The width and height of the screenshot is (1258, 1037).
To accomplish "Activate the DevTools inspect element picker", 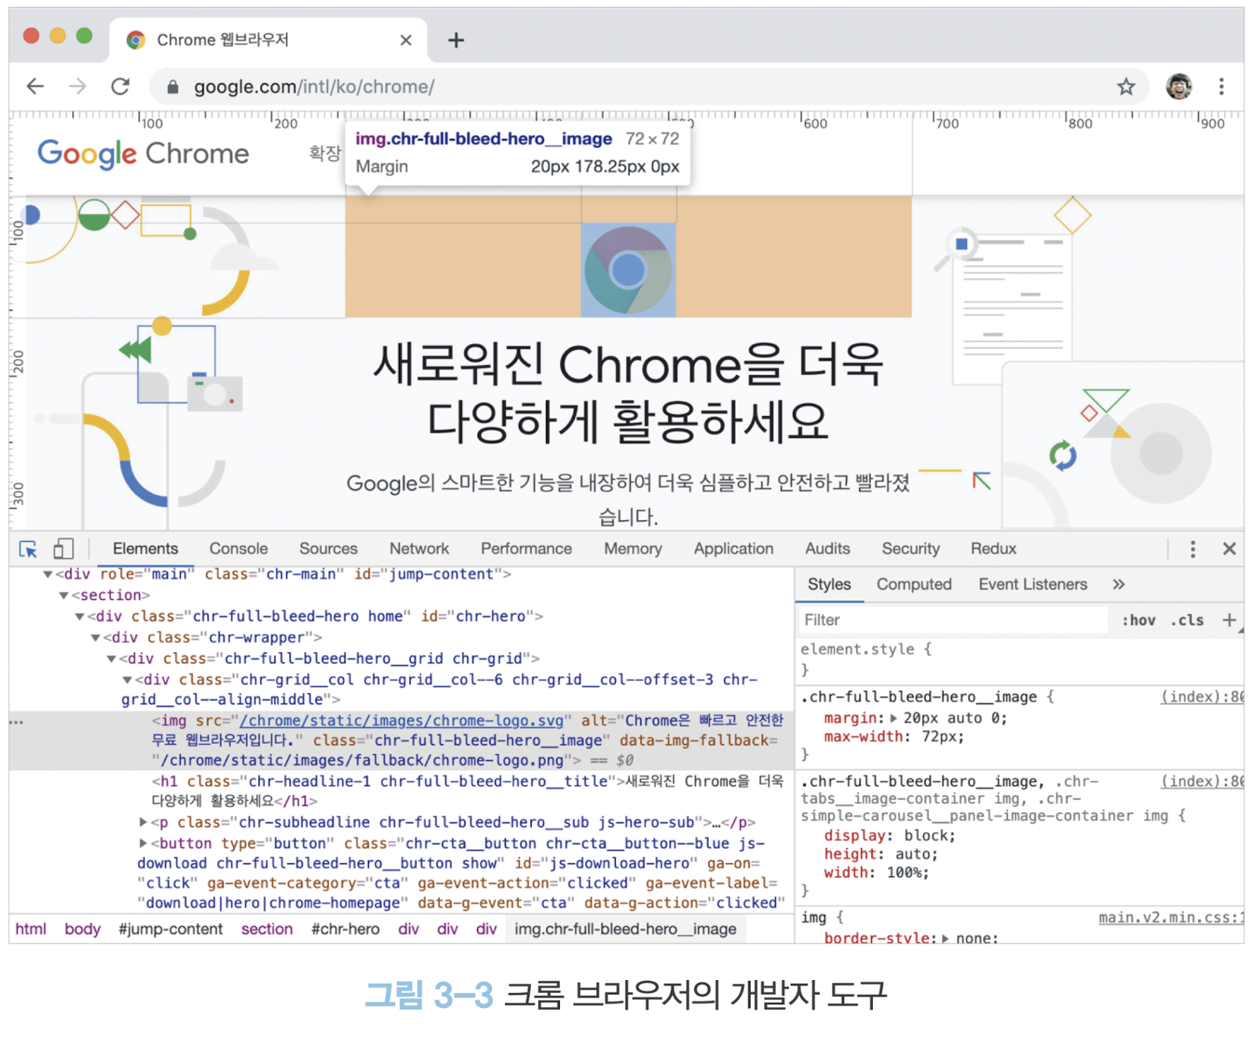I will tap(28, 549).
